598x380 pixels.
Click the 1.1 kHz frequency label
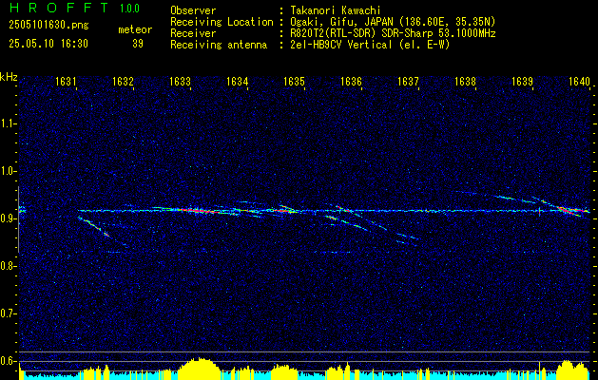coord(8,123)
